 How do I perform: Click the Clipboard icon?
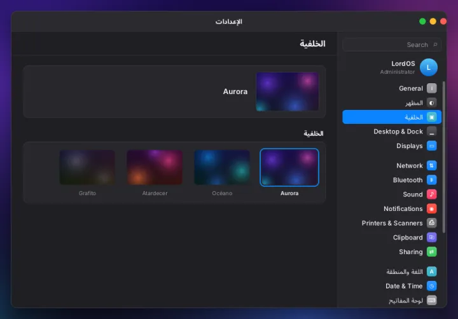point(431,237)
